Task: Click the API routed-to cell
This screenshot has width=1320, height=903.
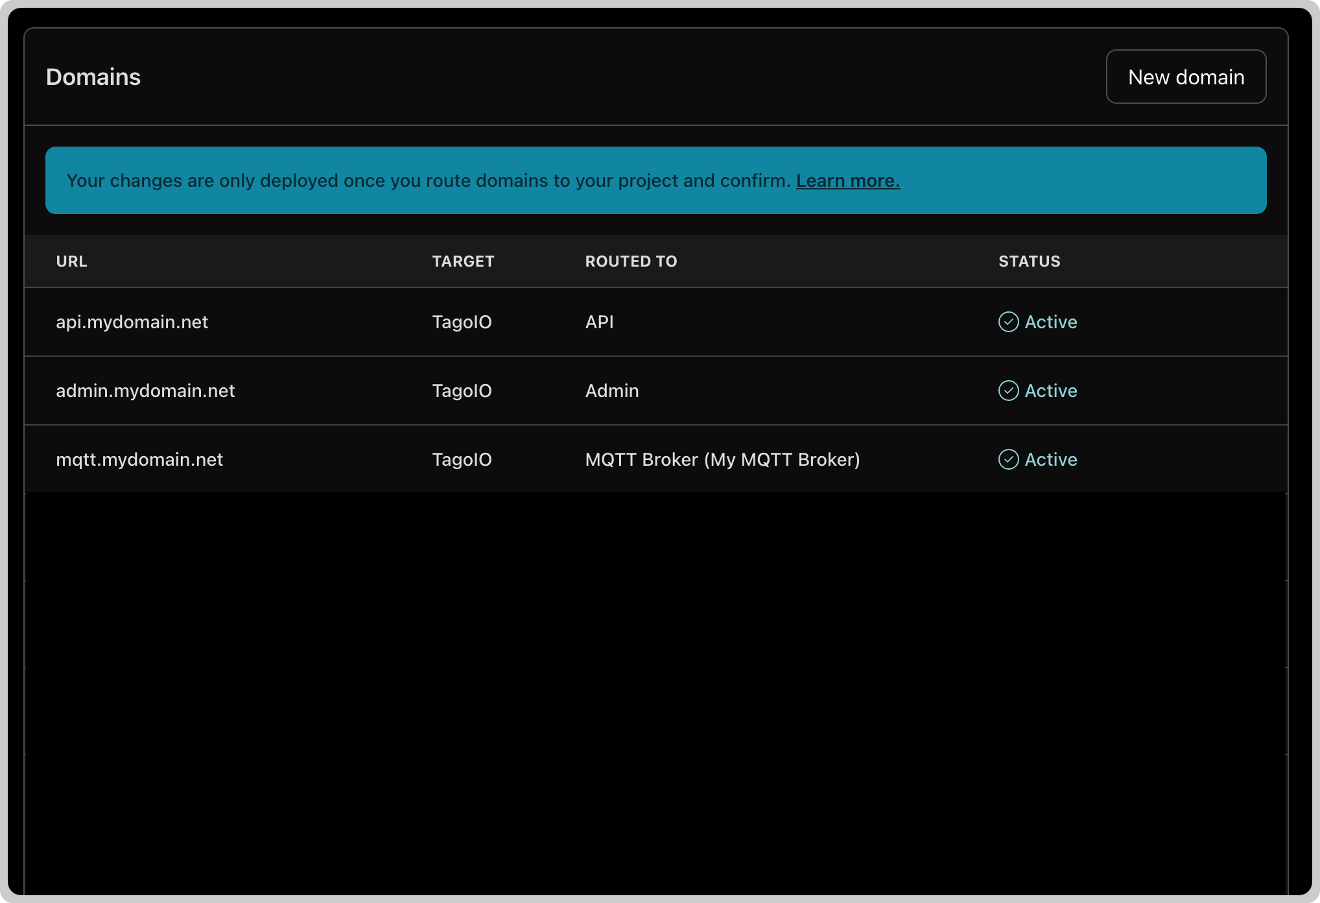Action: [599, 322]
